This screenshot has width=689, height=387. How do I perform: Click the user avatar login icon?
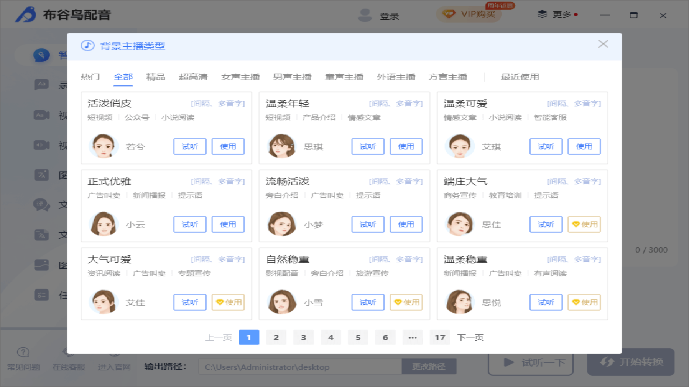[364, 15]
